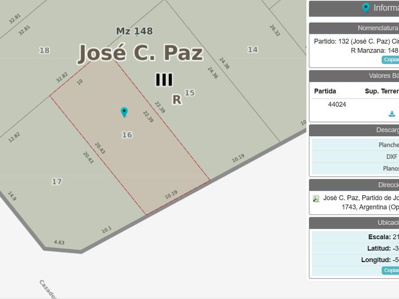Image resolution: width=399 pixels, height=299 pixels.
Task: Click the teal location pin on parcel 16
Action: pyautogui.click(x=124, y=112)
